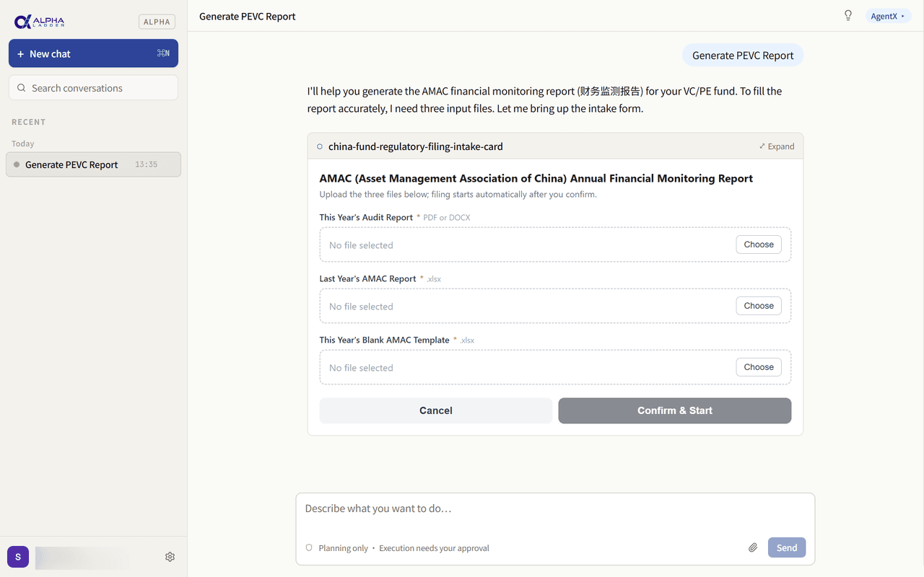This screenshot has width=924, height=577.
Task: Click the lightbulb tips icon
Action: click(x=848, y=16)
